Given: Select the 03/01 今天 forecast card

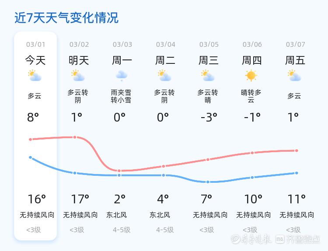Looking at the screenshot, I should 35,136.
